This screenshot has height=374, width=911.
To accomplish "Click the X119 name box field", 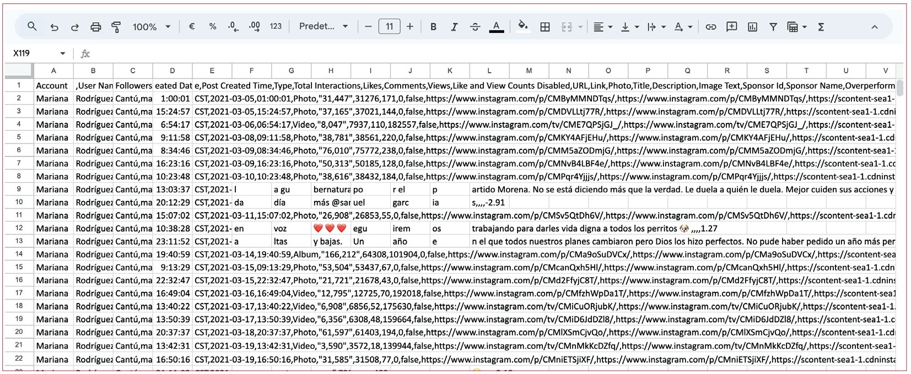I will click(x=33, y=53).
